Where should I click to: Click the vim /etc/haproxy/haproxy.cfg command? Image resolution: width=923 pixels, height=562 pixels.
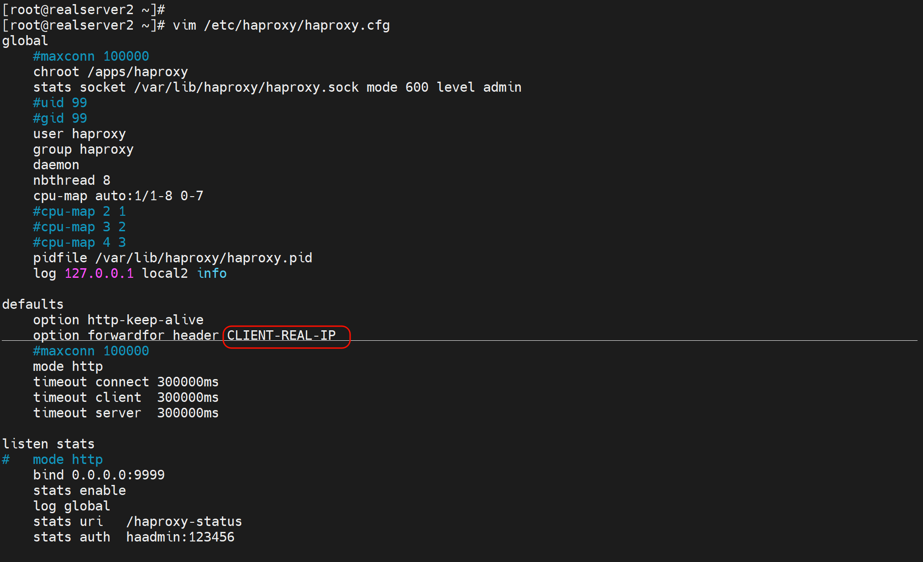coord(281,26)
